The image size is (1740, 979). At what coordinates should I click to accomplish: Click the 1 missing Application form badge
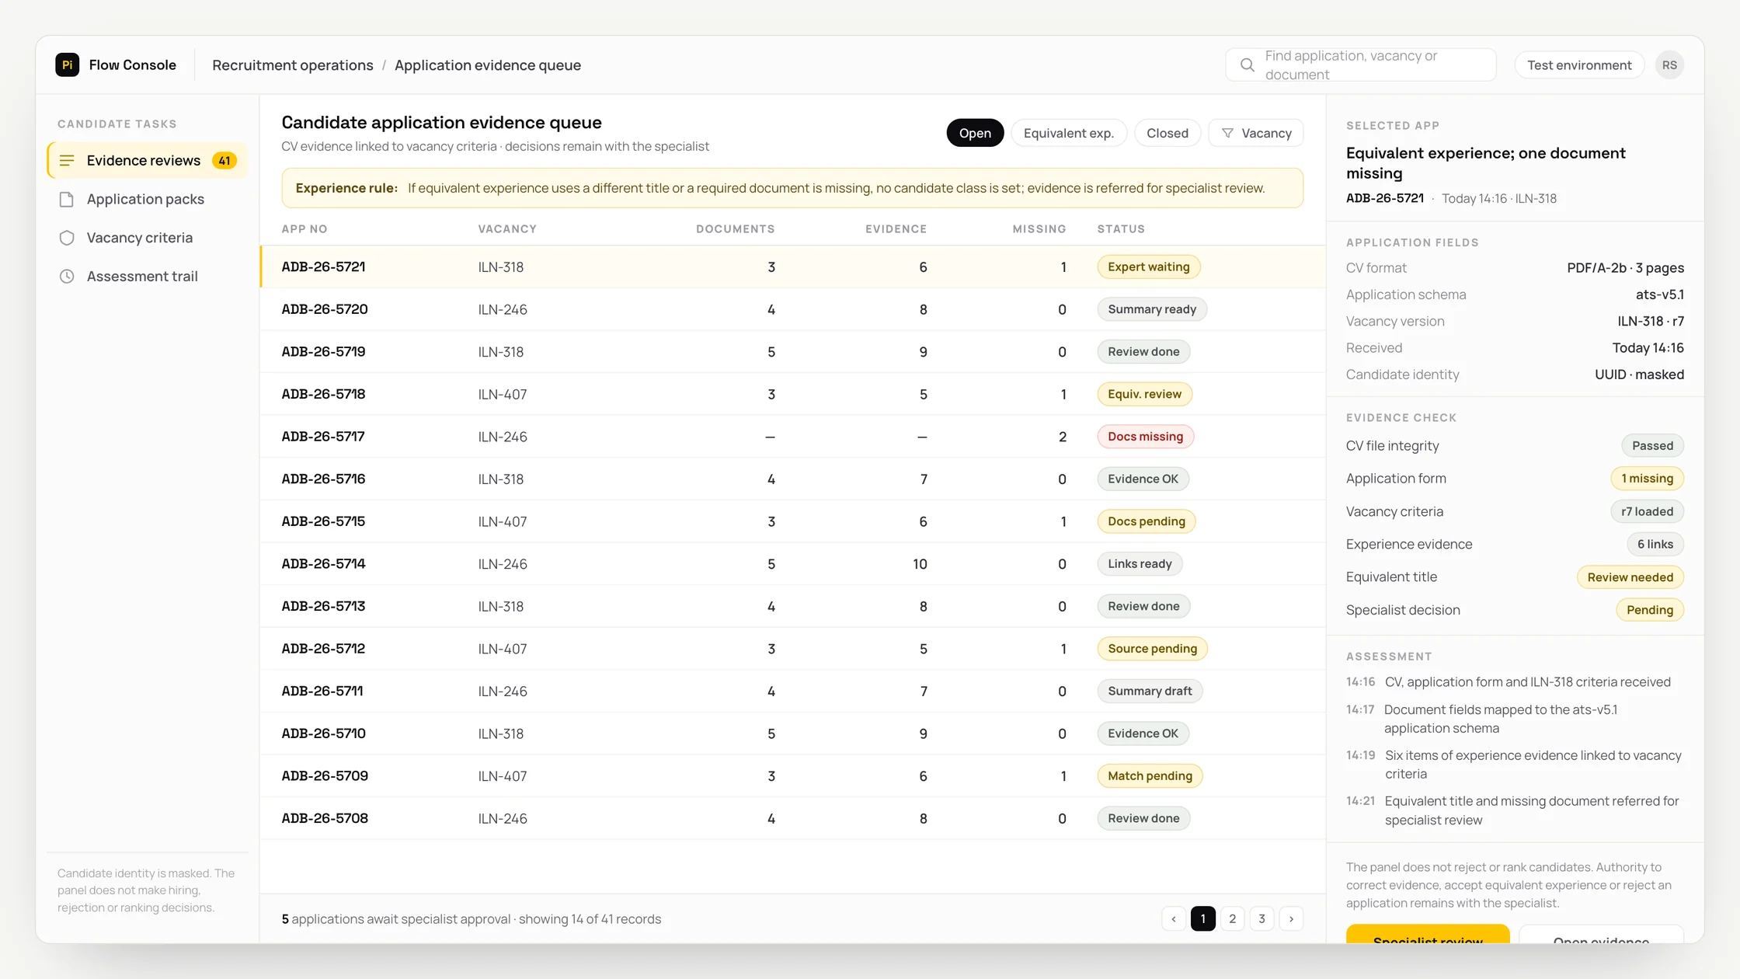(1647, 479)
